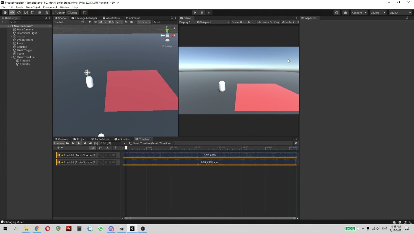
Task: Mute Track01 using its mute icon
Action: tap(114, 155)
